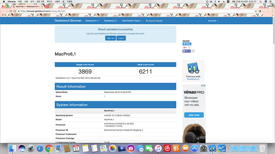Click the Log in button
275x154 pixels.
(121, 38)
